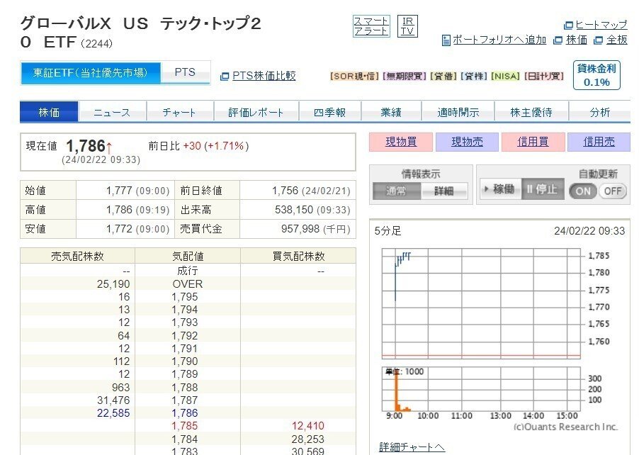Click sell quantity 31,476

click(113, 400)
